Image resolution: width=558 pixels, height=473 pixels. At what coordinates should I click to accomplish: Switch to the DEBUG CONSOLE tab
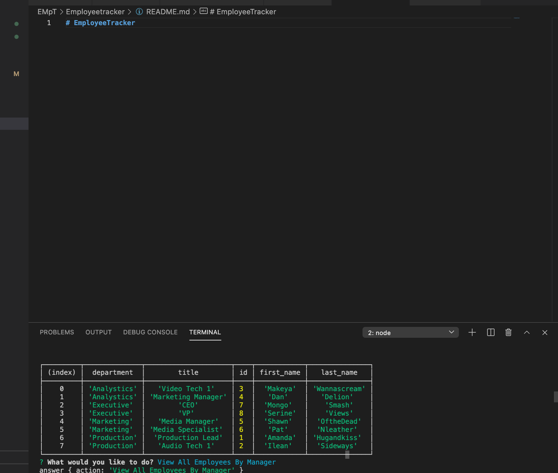click(150, 332)
